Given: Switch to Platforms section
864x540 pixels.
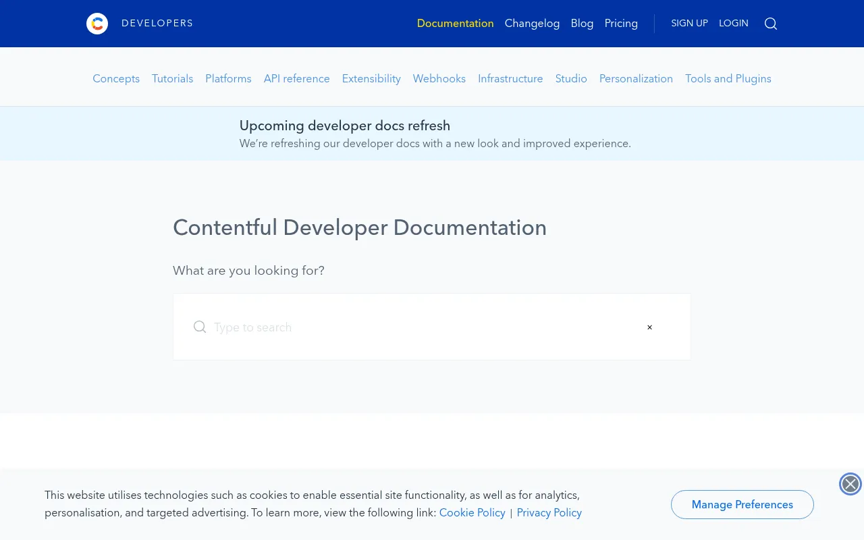Looking at the screenshot, I should coord(228,79).
